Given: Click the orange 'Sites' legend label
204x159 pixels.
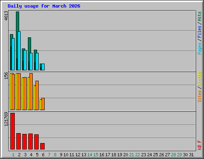Looking at the screenshot, I should pos(199,96).
